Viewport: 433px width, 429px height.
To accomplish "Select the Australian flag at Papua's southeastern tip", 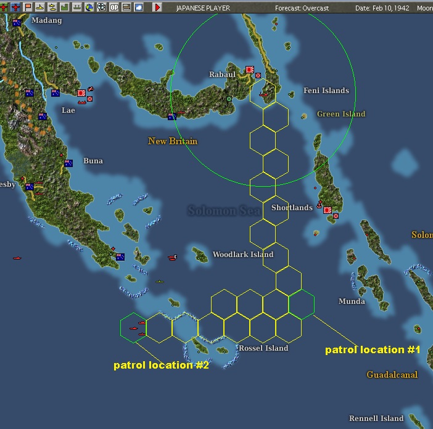I will pyautogui.click(x=120, y=257).
